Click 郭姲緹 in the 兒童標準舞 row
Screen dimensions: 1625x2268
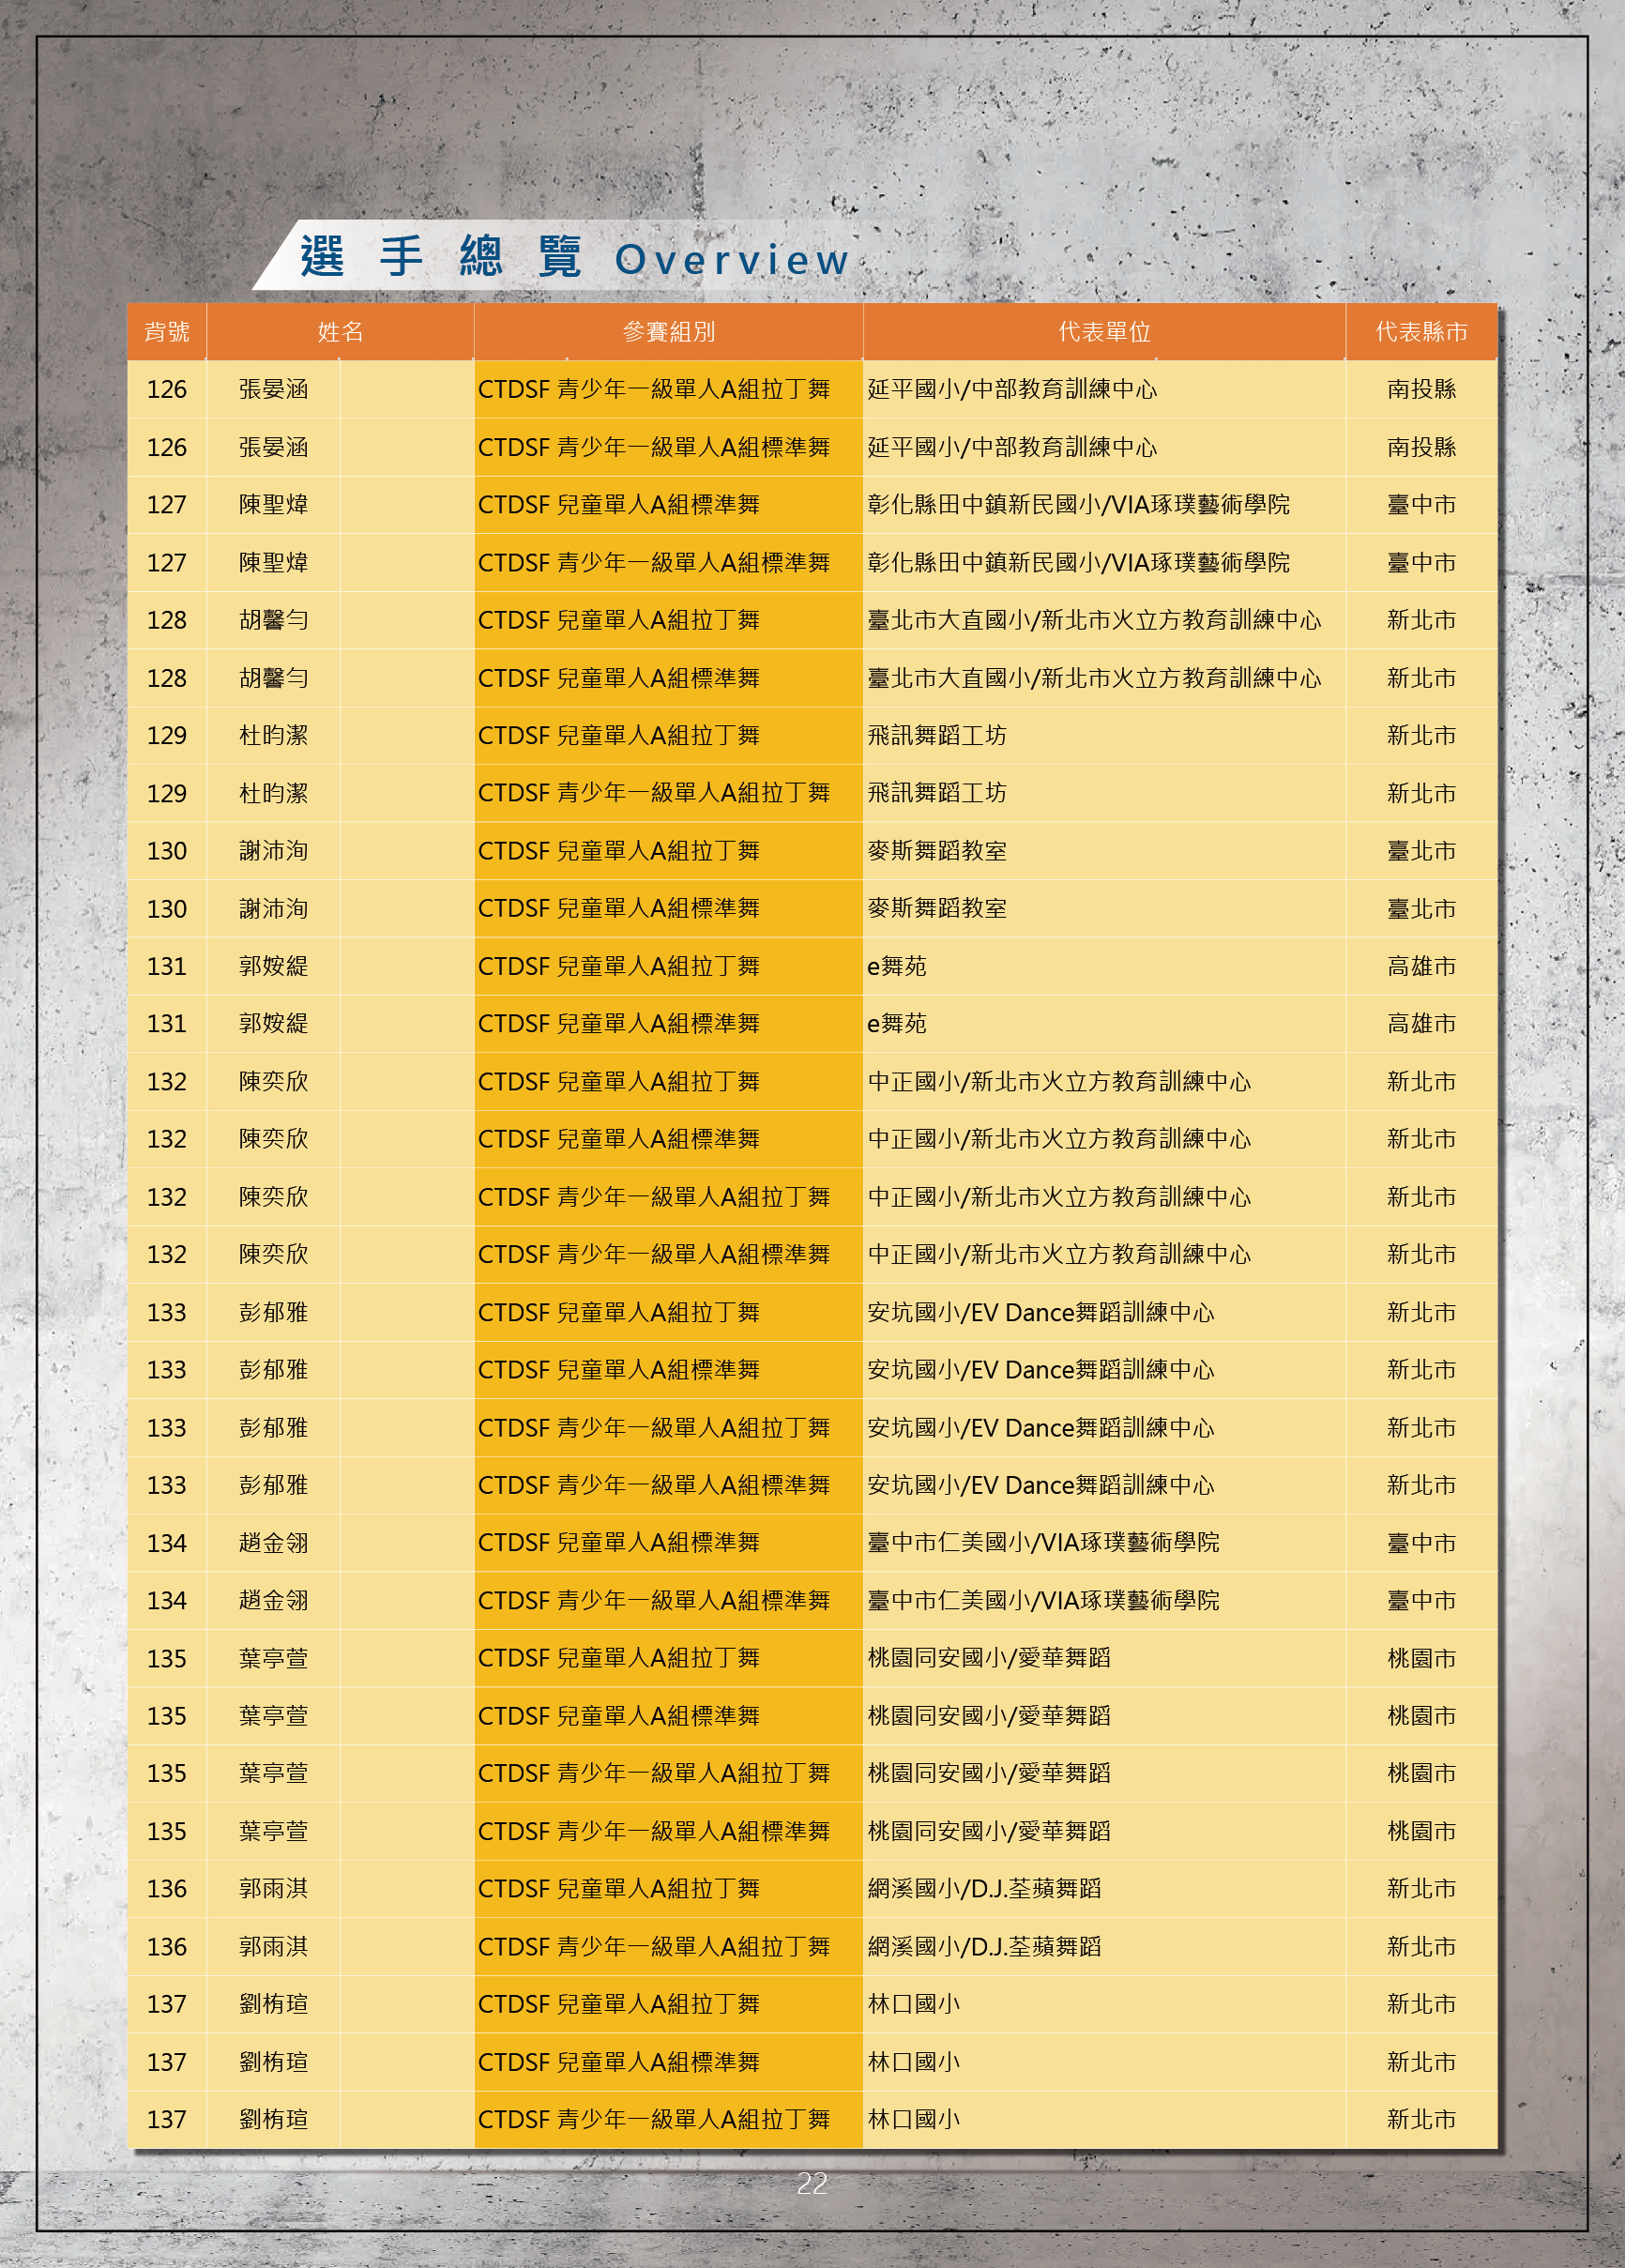coord(273,1024)
